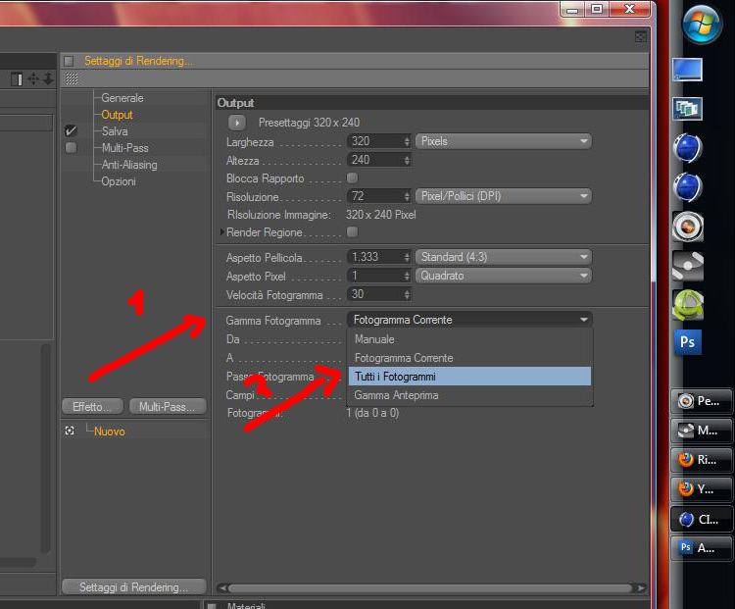
Task: Open the Windows Start orb
Action: point(702,24)
